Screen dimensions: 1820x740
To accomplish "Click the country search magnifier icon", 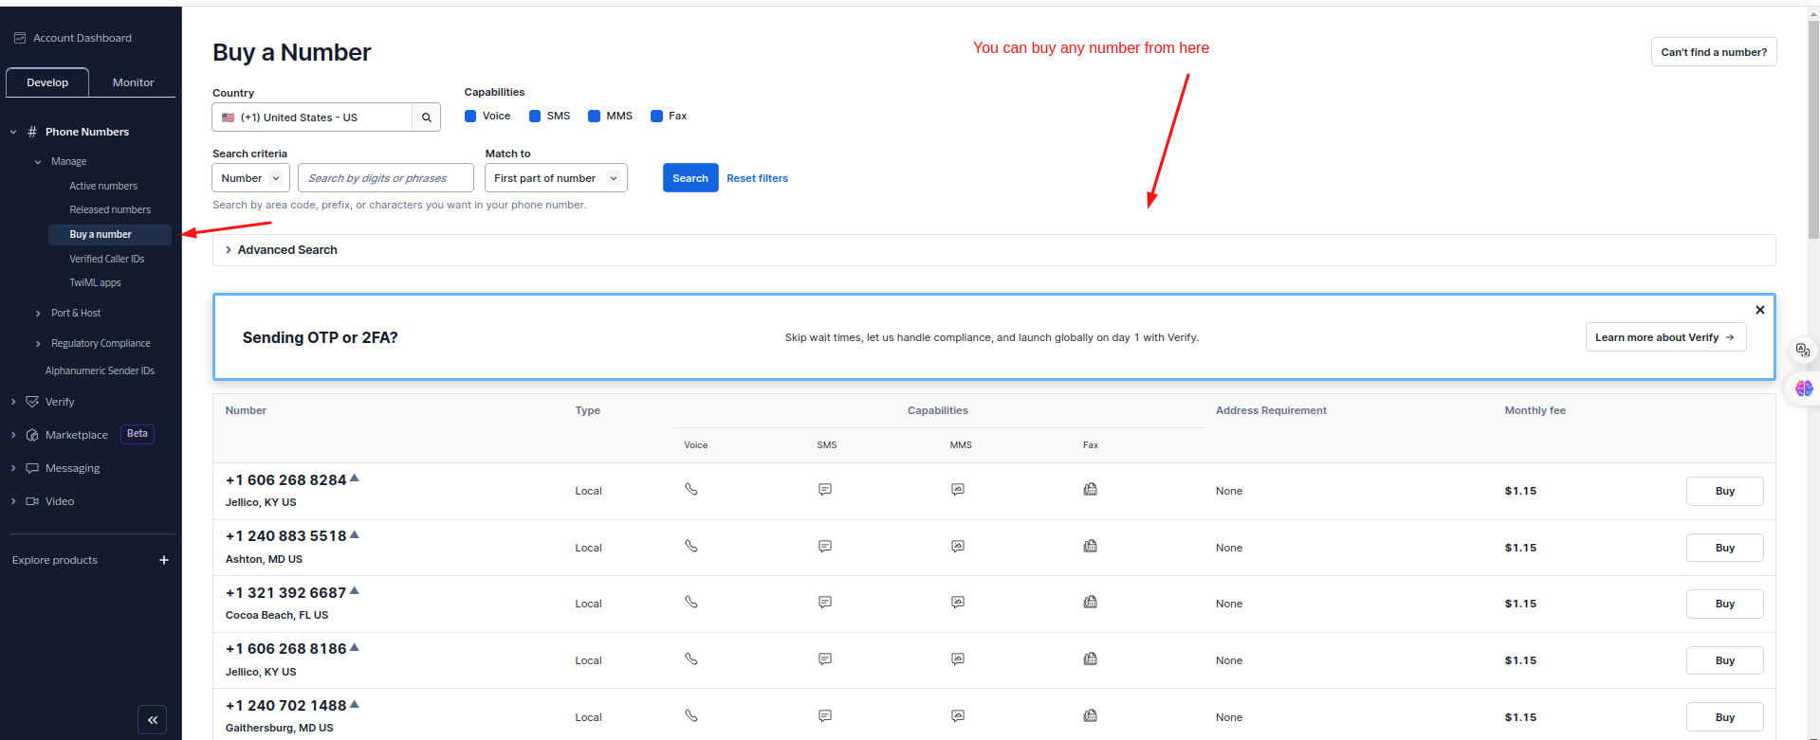I will coord(426,117).
